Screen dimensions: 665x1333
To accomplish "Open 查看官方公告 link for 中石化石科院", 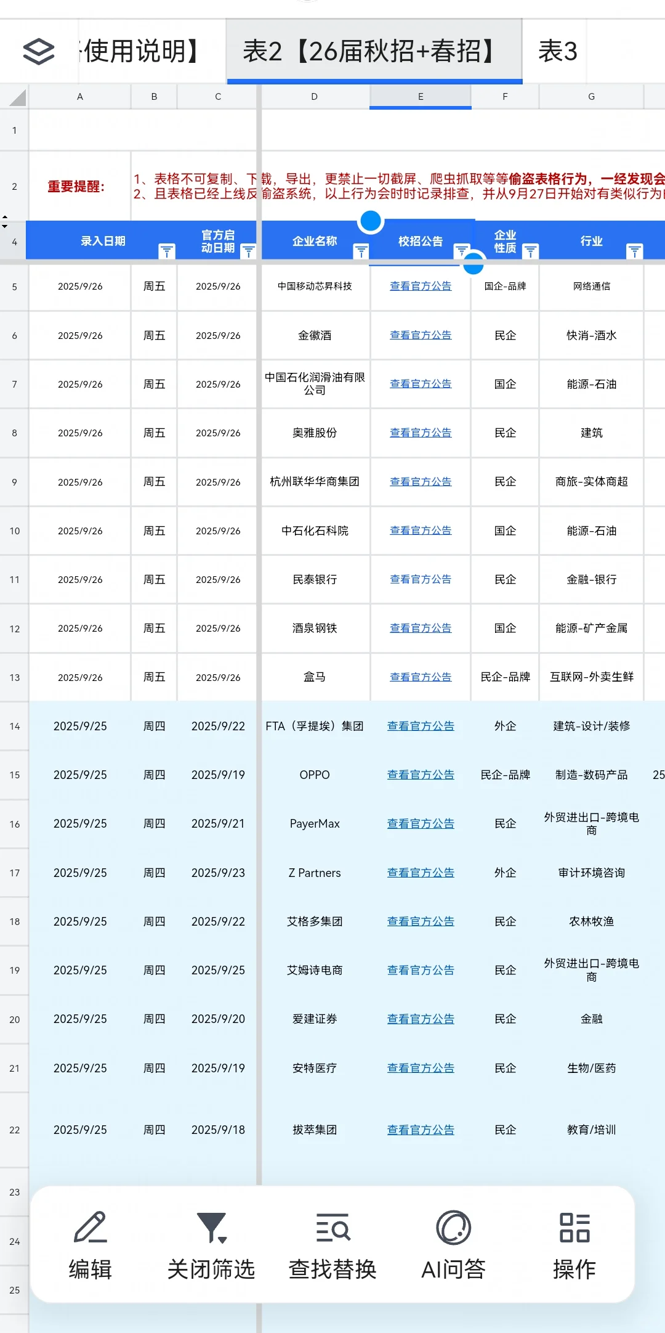I will [x=421, y=530].
